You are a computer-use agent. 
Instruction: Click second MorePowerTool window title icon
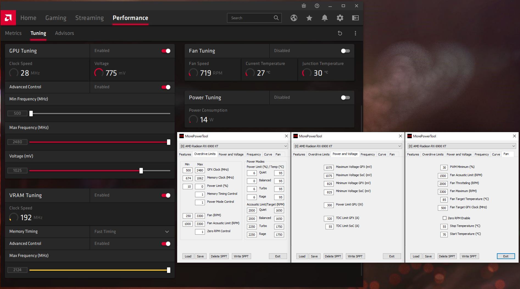[x=296, y=136]
